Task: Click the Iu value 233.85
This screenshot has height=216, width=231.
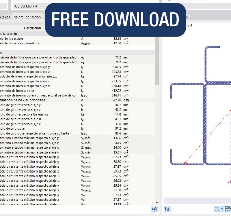Action: tap(116, 81)
